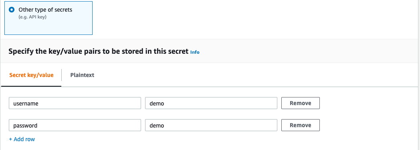The image size is (420, 150).
Task: Click the 'Other type of secrets' label text
Action: pos(45,10)
